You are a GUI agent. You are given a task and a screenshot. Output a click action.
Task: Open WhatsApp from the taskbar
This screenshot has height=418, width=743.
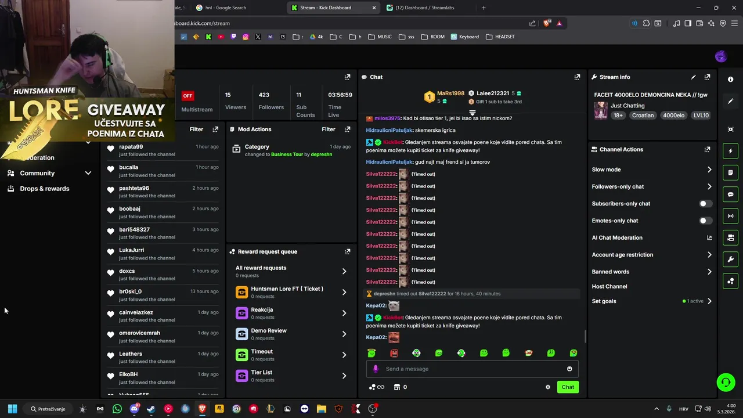(117, 409)
